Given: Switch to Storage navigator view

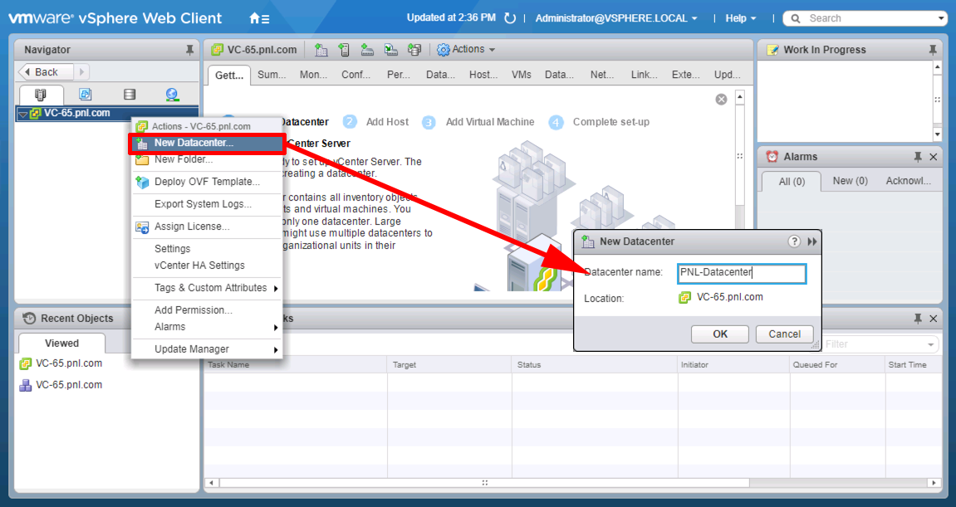Looking at the screenshot, I should (130, 95).
